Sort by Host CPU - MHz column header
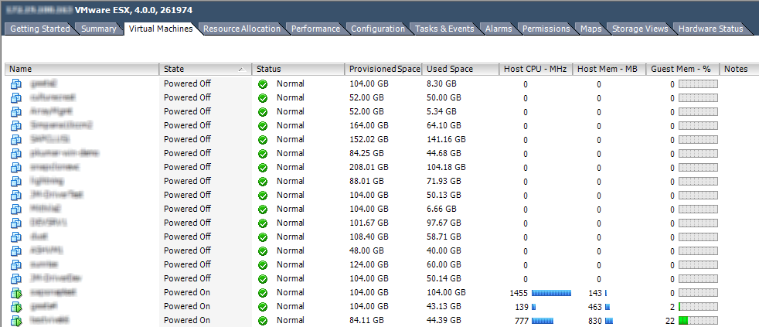 pyautogui.click(x=536, y=70)
